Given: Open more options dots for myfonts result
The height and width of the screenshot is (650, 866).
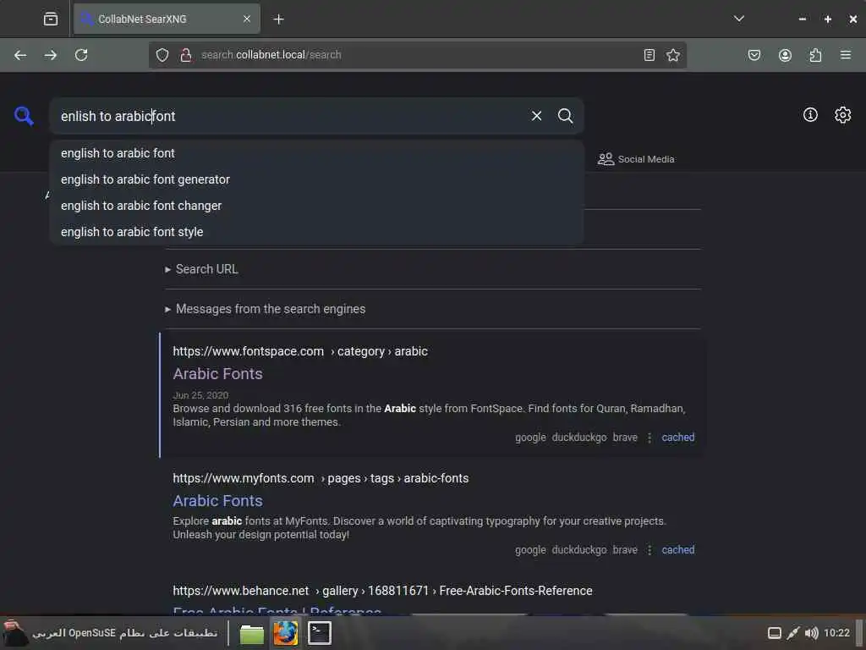Looking at the screenshot, I should pyautogui.click(x=649, y=550).
